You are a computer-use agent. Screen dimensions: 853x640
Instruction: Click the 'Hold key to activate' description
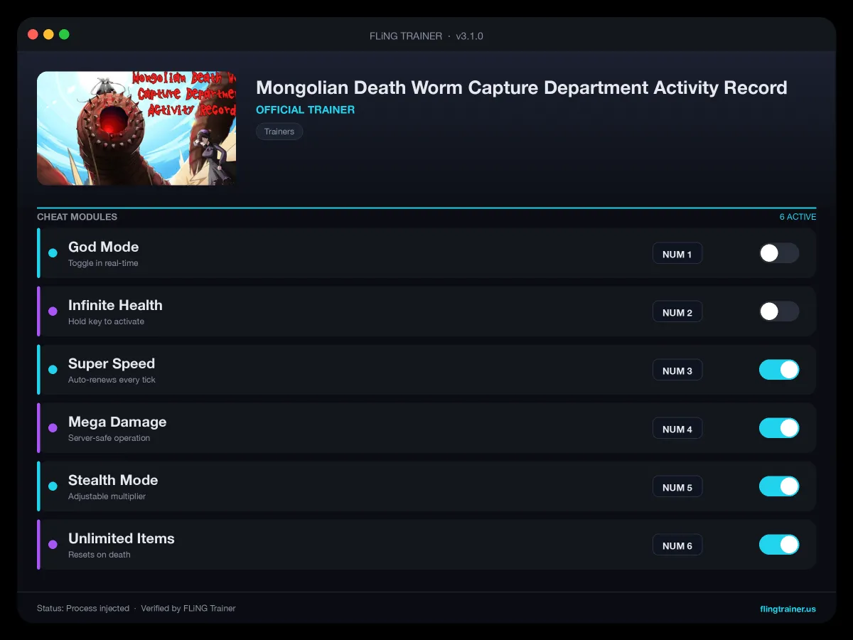coord(106,321)
